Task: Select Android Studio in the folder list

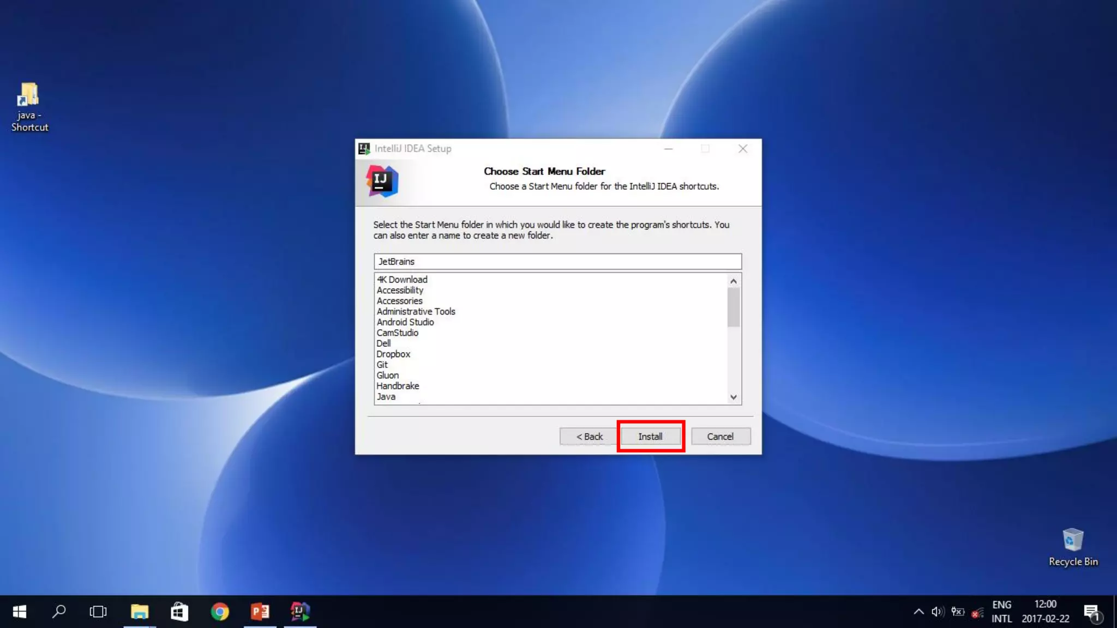Action: click(x=405, y=322)
